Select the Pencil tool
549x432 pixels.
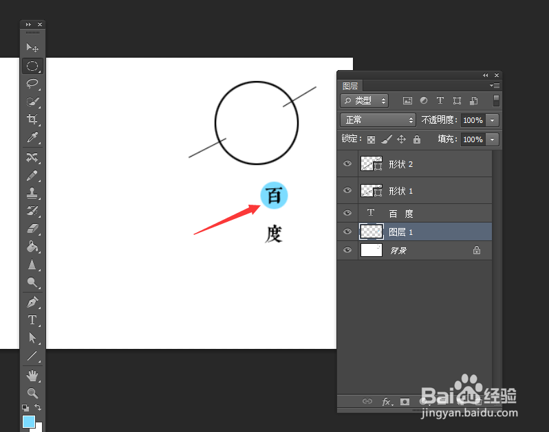[32, 175]
